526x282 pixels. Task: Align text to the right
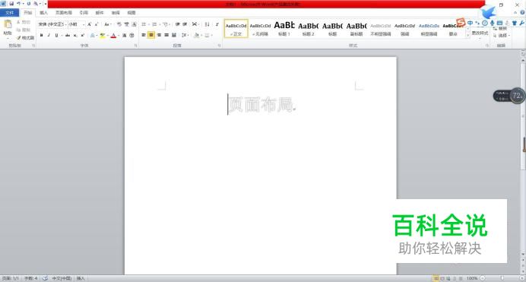click(159, 35)
